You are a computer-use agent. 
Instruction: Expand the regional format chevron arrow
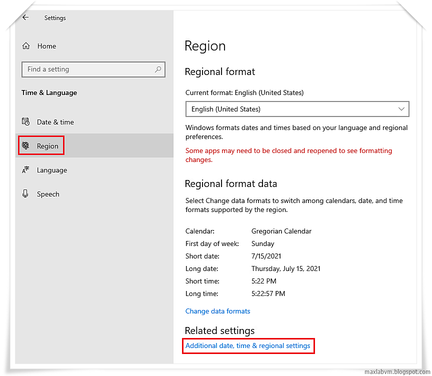[401, 109]
